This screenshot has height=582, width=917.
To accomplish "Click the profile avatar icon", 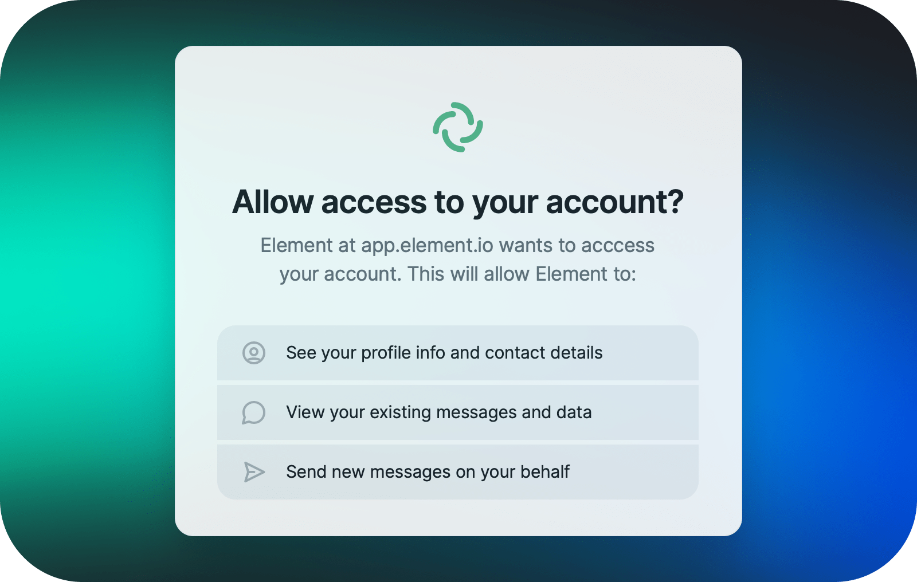I will coord(254,353).
